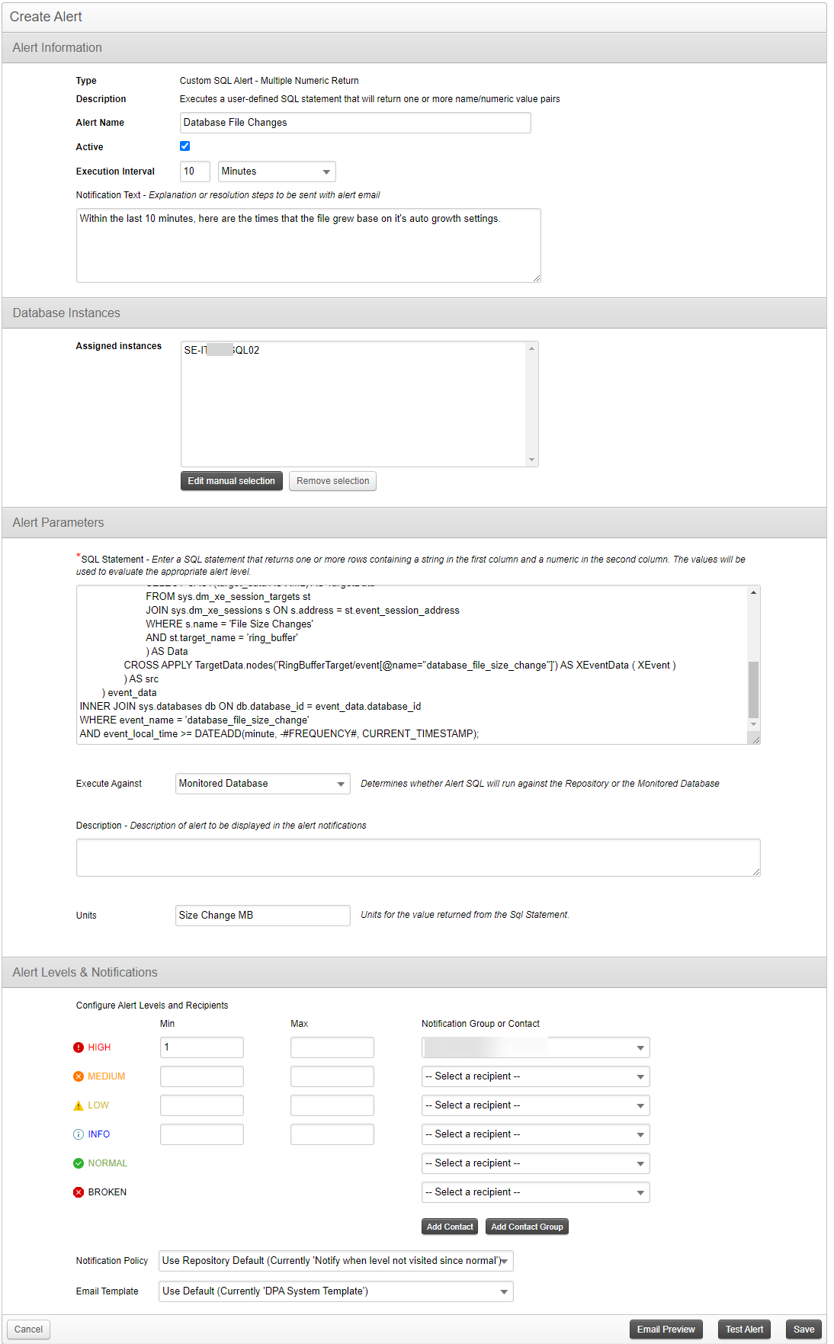Click the Edit manual selection button
Screen dimensions: 834x1344
232,481
